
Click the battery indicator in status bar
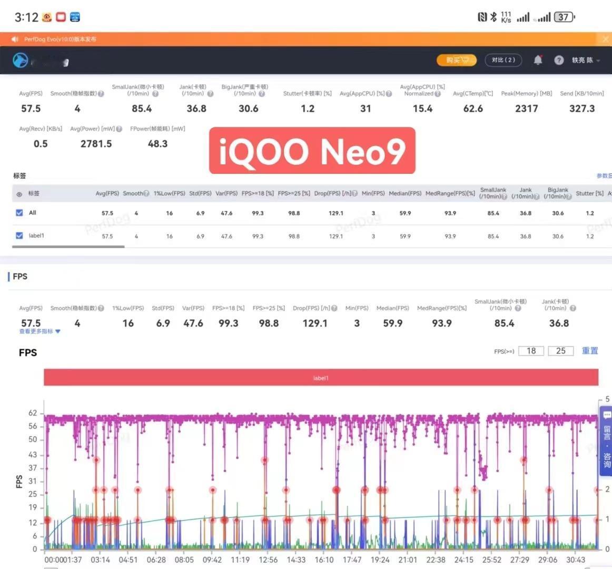(565, 17)
